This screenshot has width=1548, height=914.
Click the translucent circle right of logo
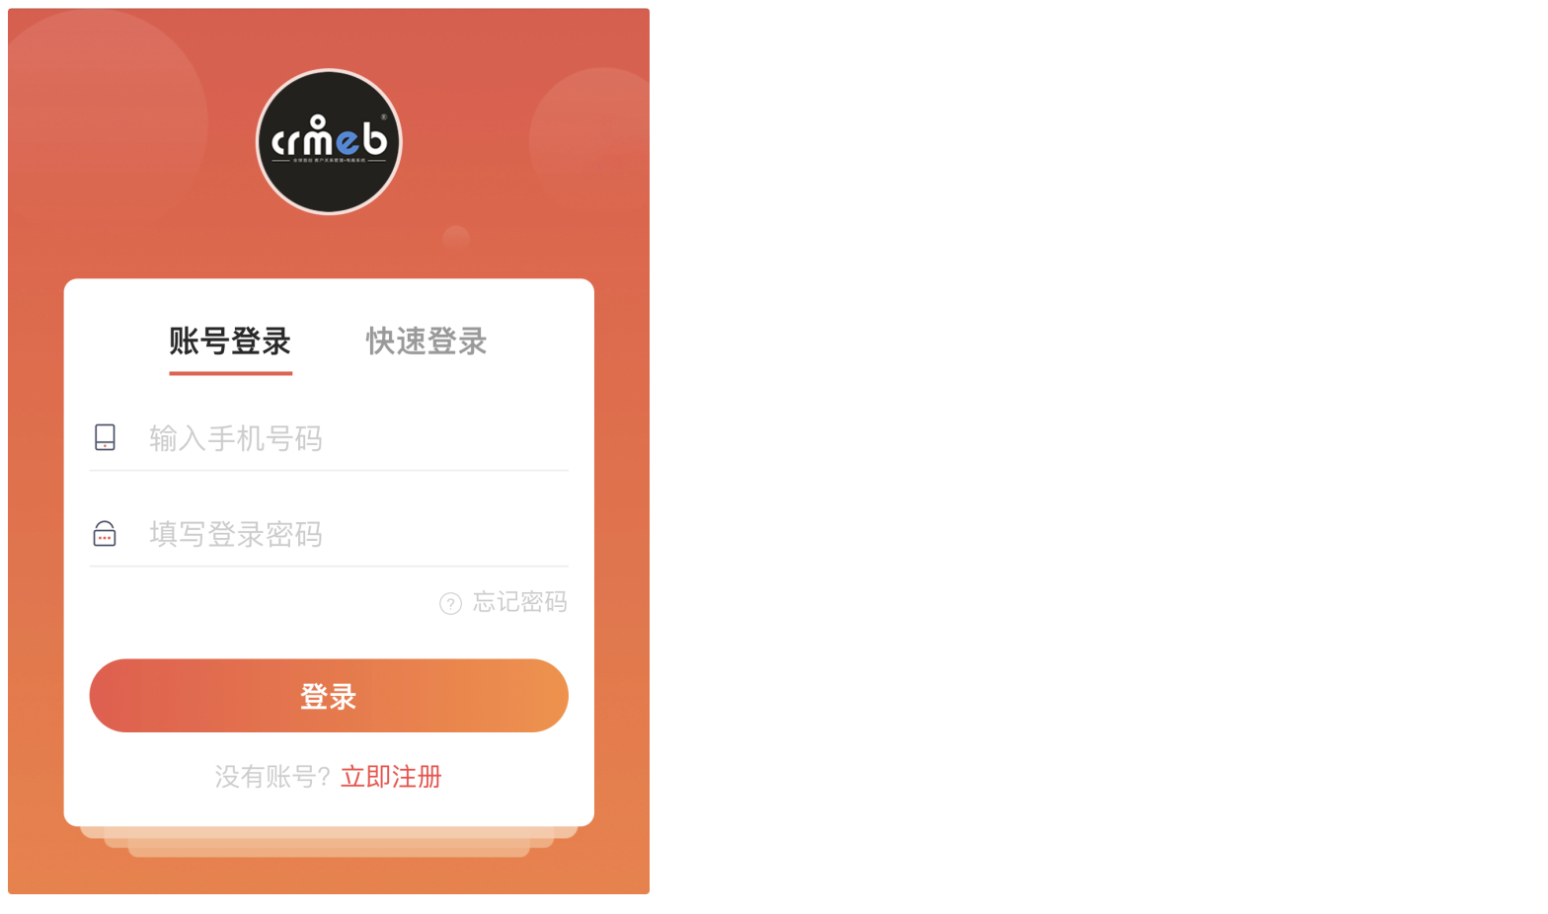pyautogui.click(x=592, y=140)
